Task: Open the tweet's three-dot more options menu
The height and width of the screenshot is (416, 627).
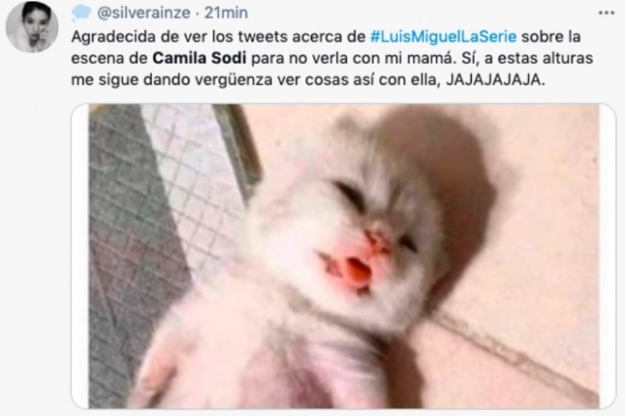Action: (606, 13)
